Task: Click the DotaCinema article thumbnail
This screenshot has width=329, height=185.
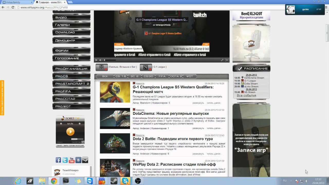Action: (115, 118)
